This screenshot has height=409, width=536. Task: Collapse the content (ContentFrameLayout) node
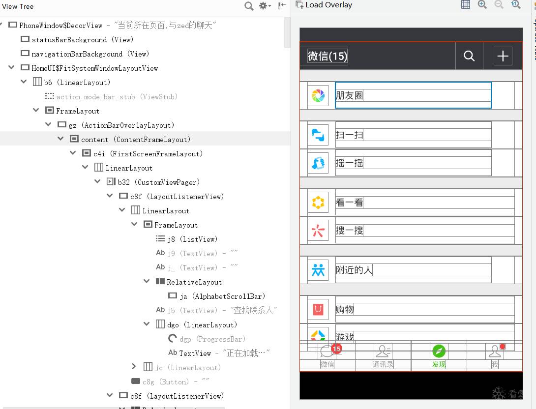coord(61,139)
